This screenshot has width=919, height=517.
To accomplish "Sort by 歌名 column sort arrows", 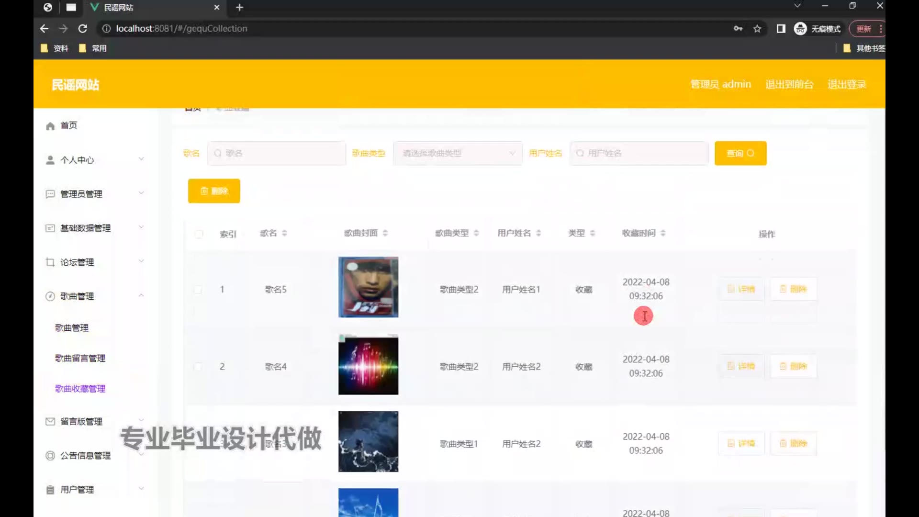I will 284,233.
